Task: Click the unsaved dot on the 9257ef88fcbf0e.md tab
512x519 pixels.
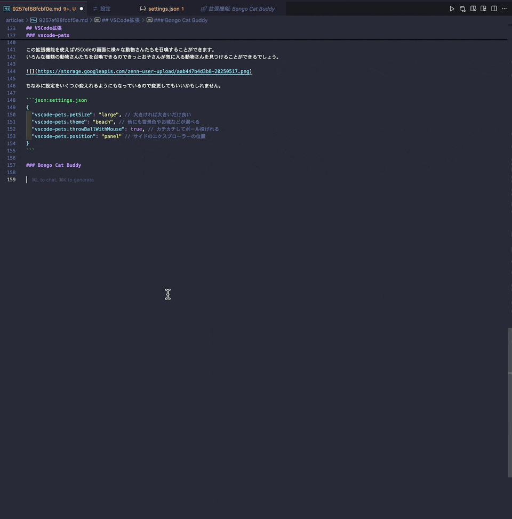Action: click(82, 9)
